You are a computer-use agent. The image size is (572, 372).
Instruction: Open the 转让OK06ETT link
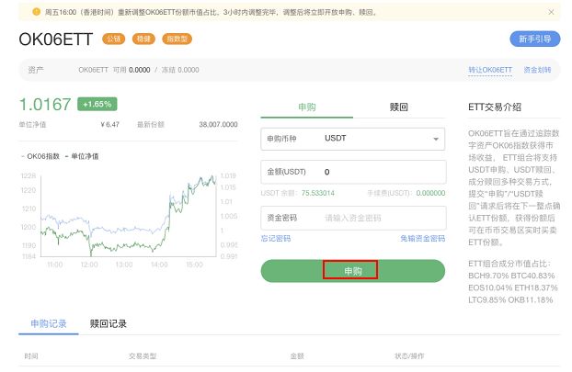click(490, 70)
